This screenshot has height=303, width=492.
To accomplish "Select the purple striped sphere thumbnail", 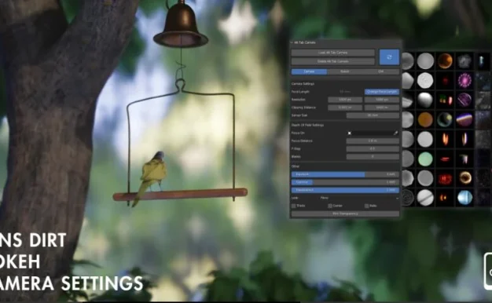I will click(464, 100).
